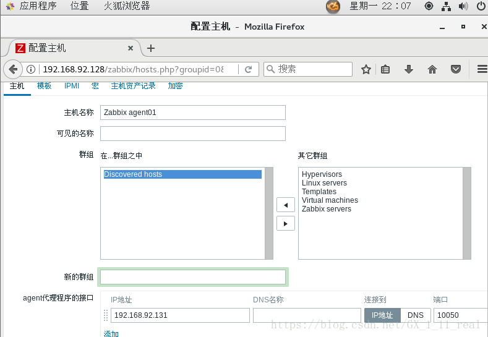Switch to the 主机 tab
This screenshot has height=337, width=488.
pos(17,86)
